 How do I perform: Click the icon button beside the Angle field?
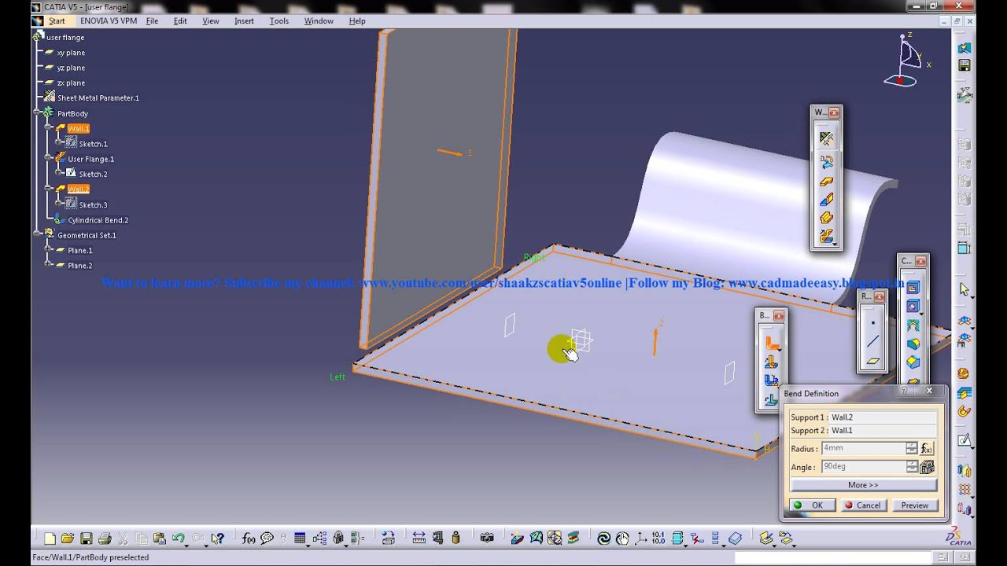click(x=927, y=467)
